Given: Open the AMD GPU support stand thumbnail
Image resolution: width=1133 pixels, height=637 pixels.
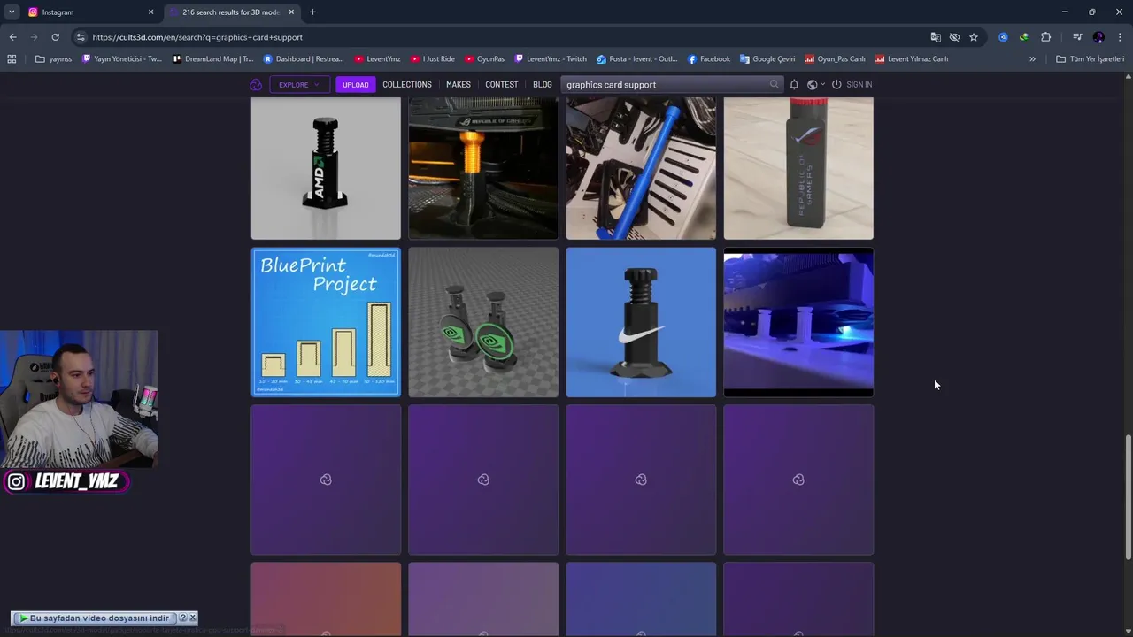Looking at the screenshot, I should pyautogui.click(x=326, y=168).
